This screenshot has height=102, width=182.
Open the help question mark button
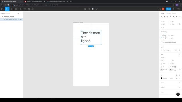click(x=178, y=94)
